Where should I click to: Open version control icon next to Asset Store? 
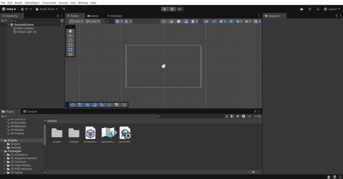(x=64, y=9)
